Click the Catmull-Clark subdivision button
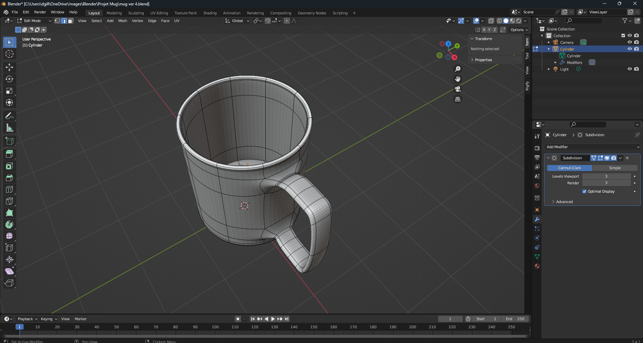The height and width of the screenshot is (343, 643). 570,168
